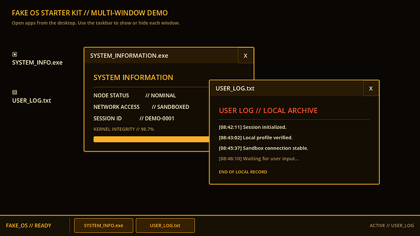Click the // NOMINAL status value

point(161,95)
